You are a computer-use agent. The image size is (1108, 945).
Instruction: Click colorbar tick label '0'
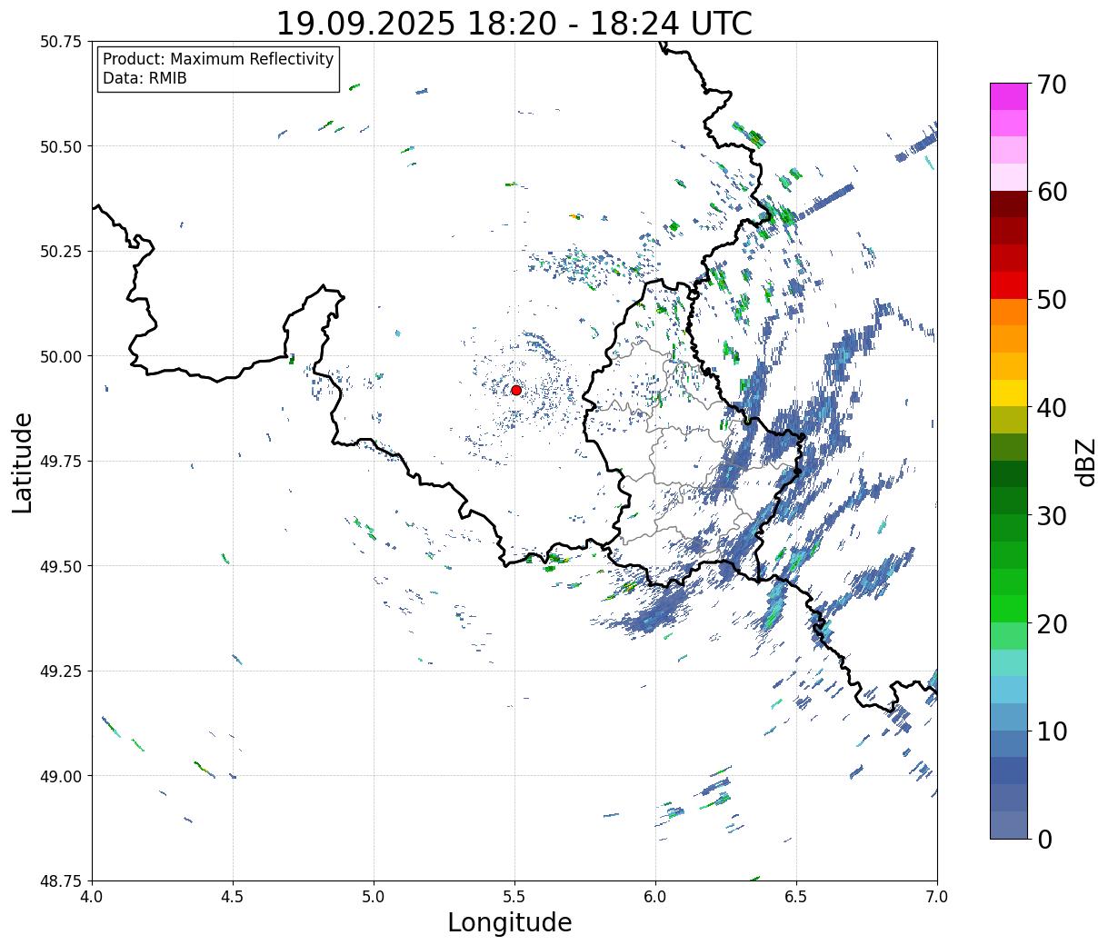(1044, 839)
